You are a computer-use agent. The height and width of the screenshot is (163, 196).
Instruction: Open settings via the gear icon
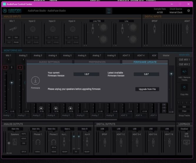(x=189, y=11)
